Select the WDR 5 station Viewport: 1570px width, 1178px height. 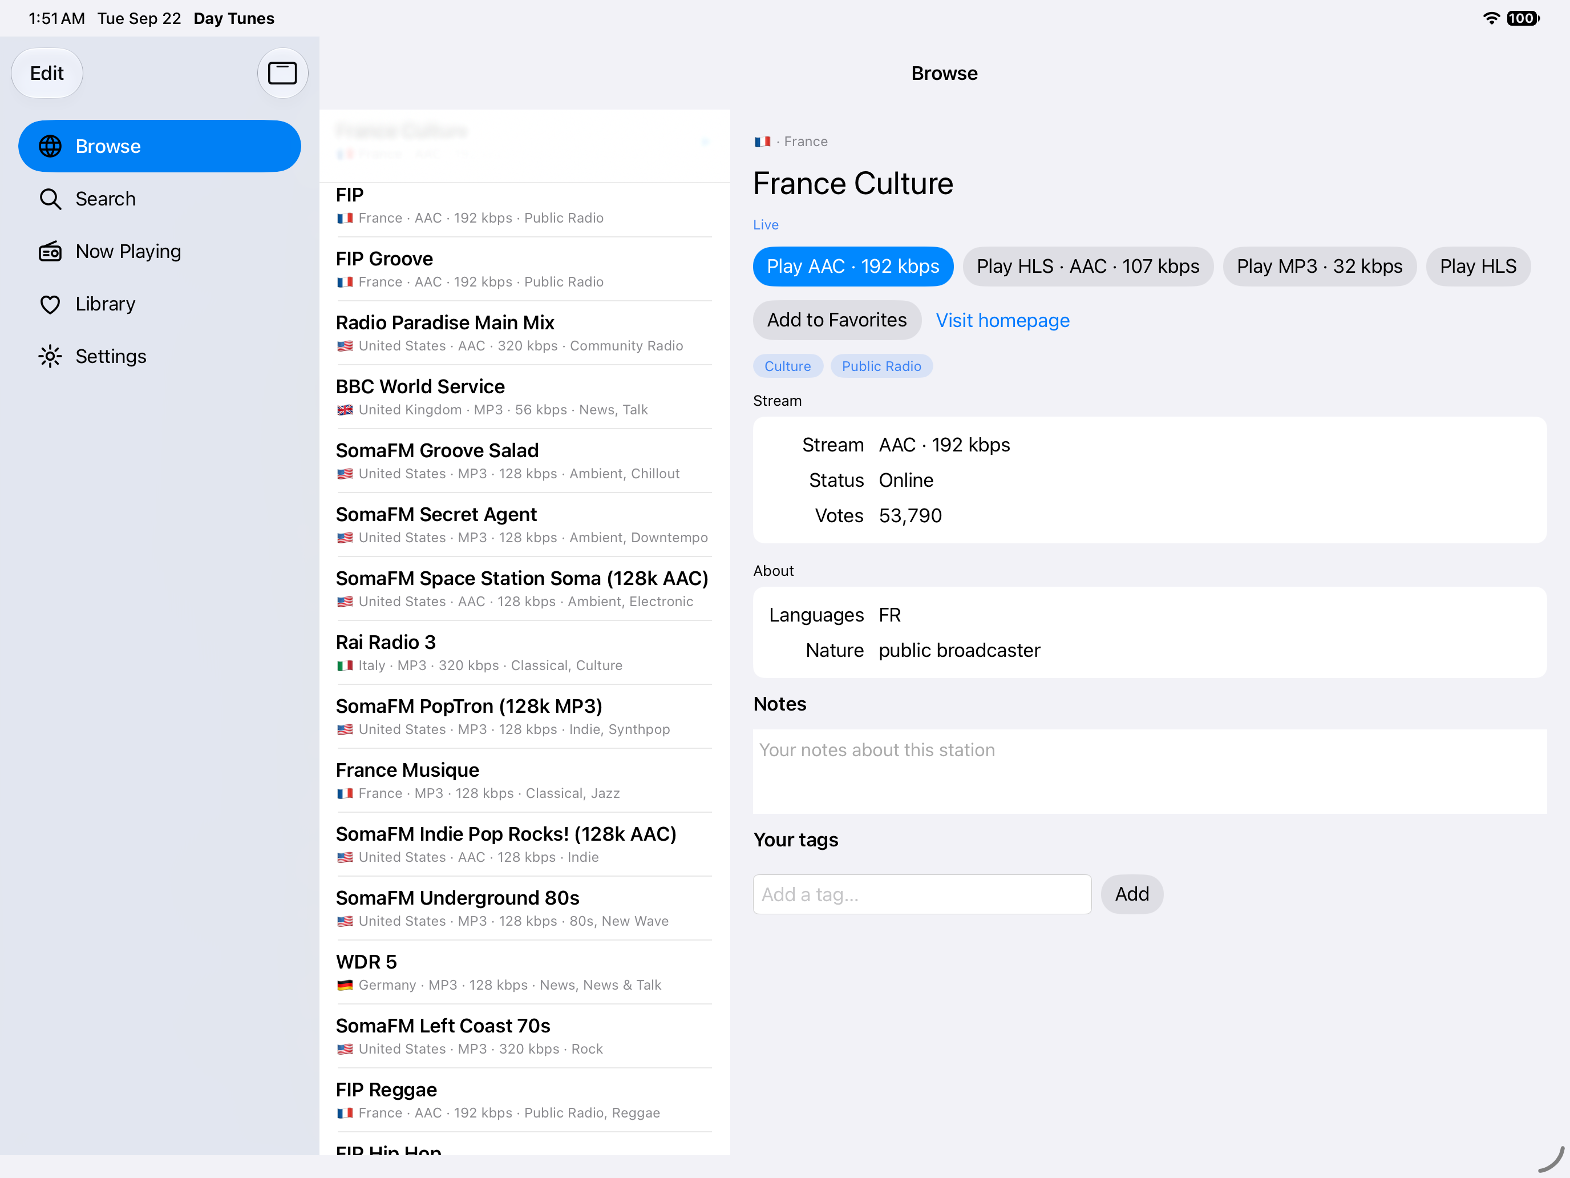(x=524, y=972)
